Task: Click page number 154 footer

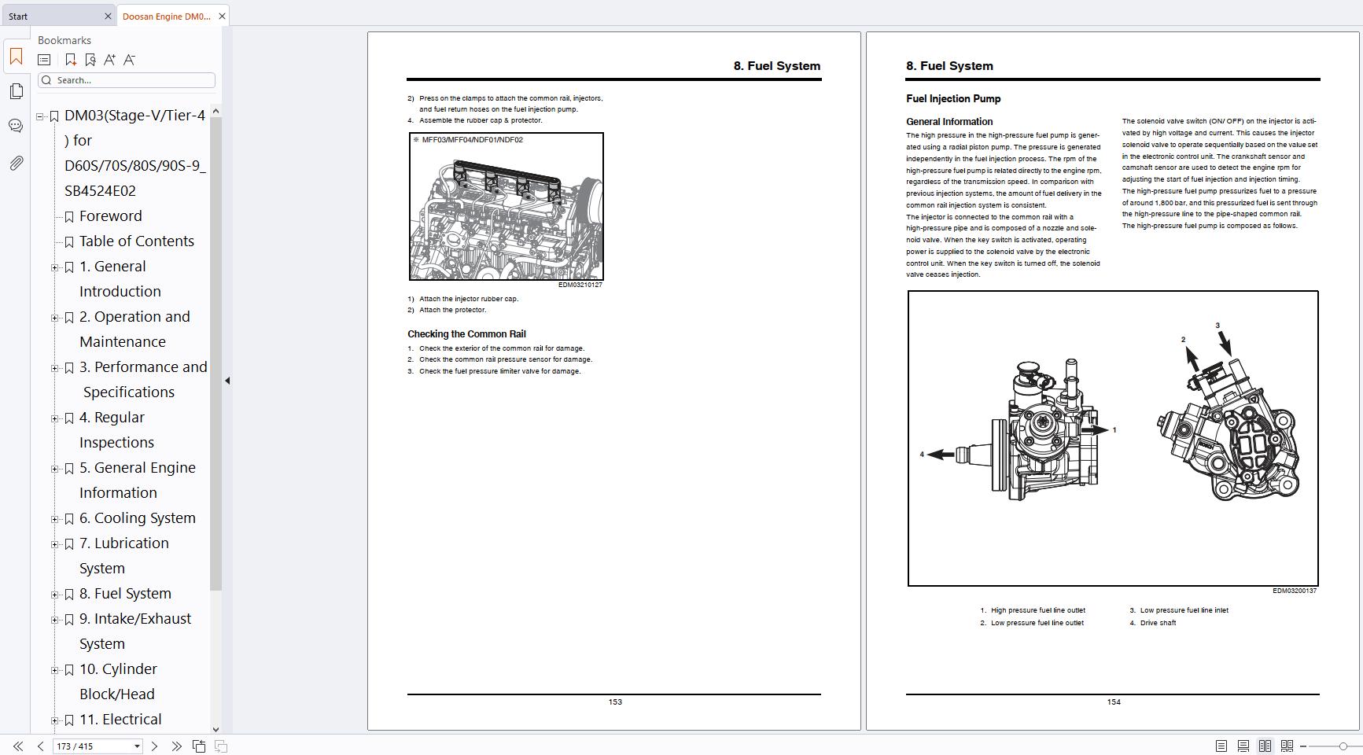Action: [x=1114, y=702]
